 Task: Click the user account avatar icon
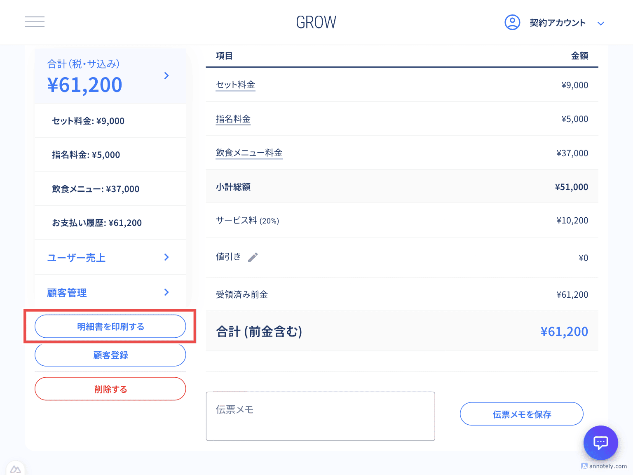coord(512,22)
